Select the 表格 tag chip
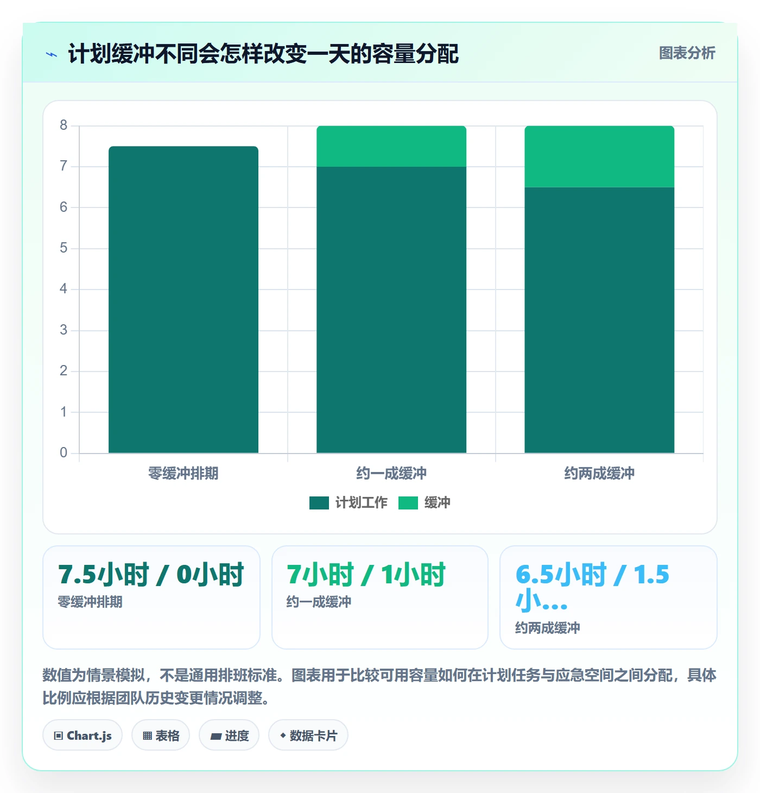Screen dimensions: 760x793 click(x=161, y=735)
